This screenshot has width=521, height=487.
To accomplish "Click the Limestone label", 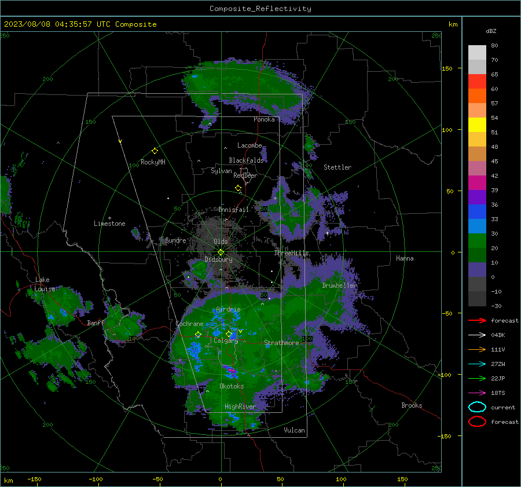I will point(109,224).
